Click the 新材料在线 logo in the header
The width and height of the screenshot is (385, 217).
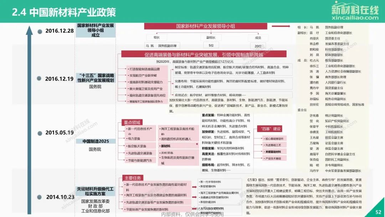click(354, 8)
